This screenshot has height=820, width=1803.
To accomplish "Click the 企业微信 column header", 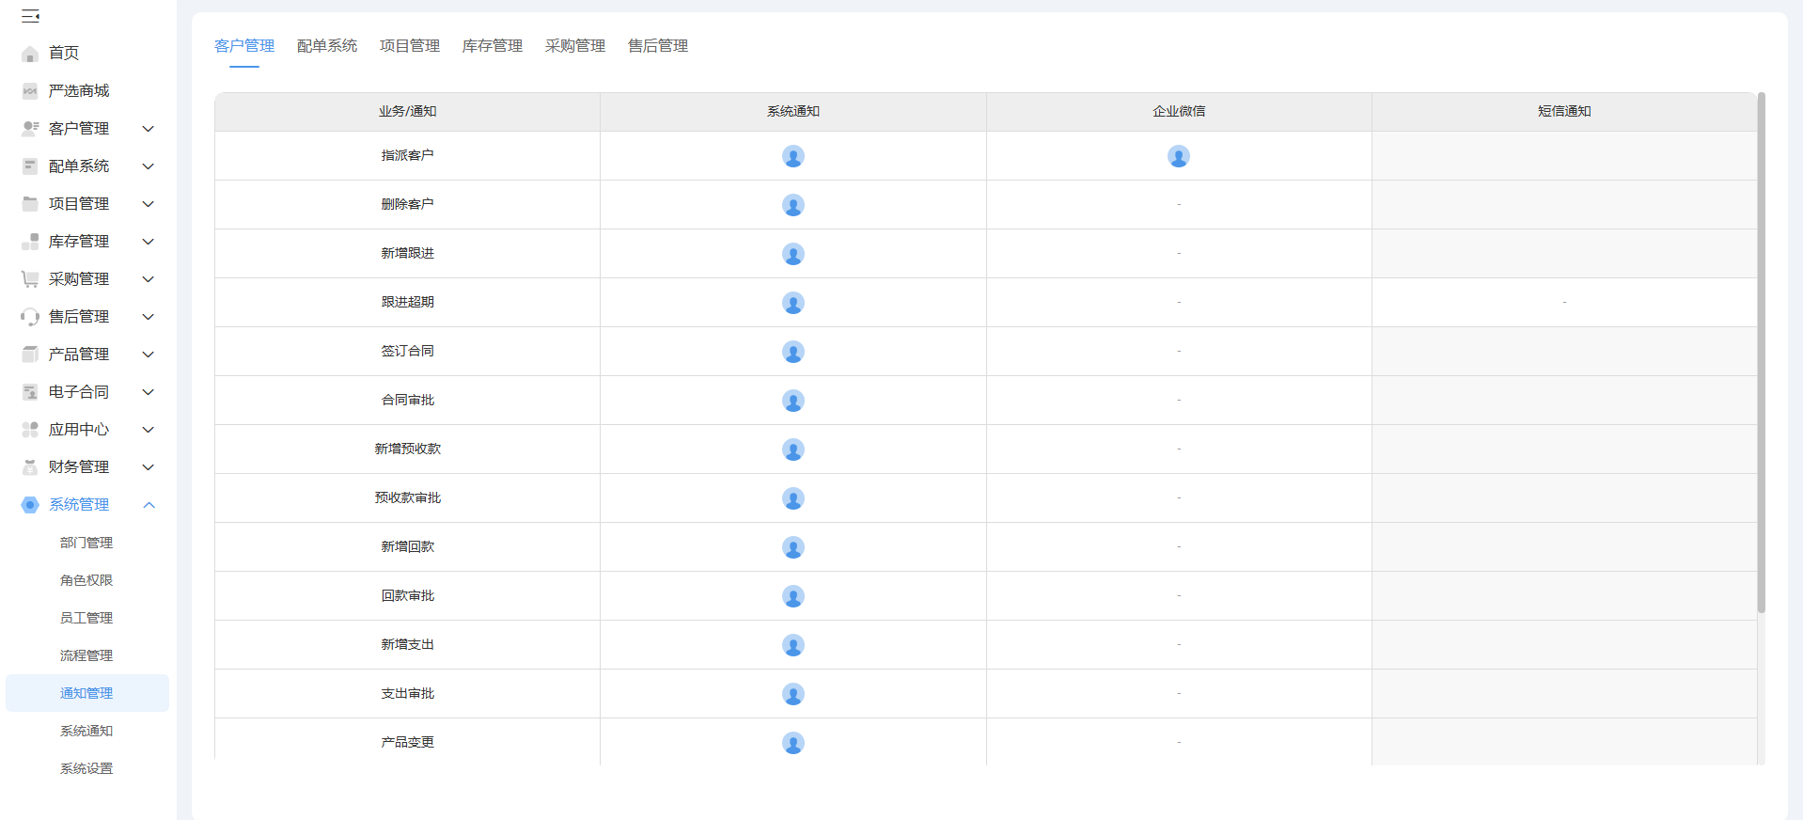I will tap(1179, 112).
